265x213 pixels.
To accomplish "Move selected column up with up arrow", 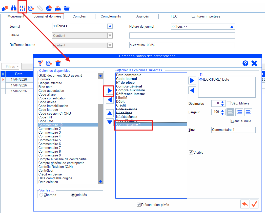I will [110, 113].
